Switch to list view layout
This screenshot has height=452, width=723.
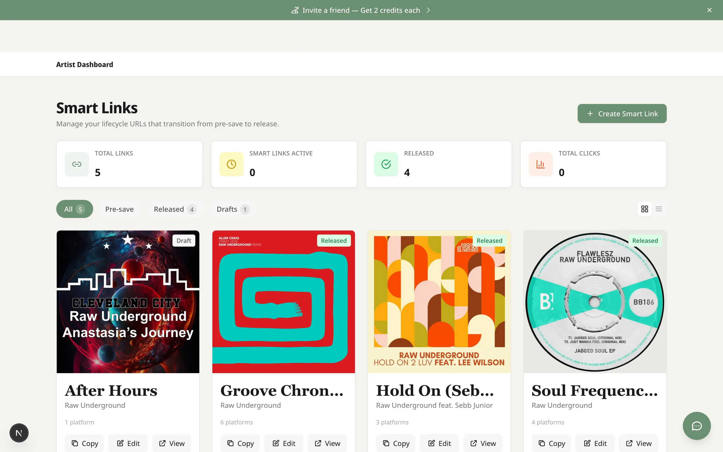click(659, 209)
